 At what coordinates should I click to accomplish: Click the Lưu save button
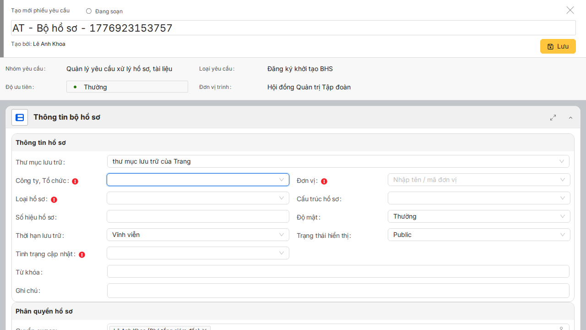click(558, 46)
